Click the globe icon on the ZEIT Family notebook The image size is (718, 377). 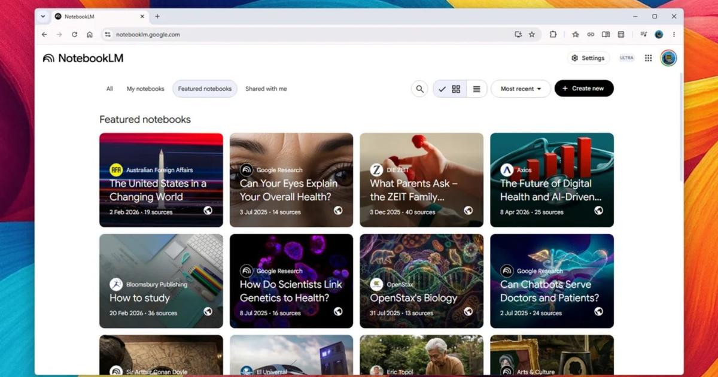pos(468,211)
